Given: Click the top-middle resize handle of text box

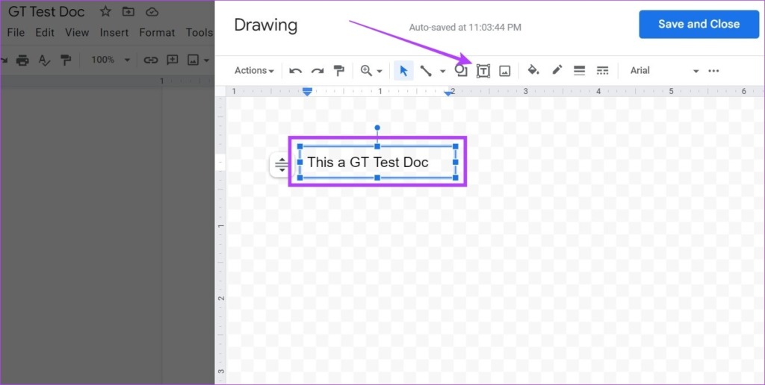Looking at the screenshot, I should tap(377, 146).
